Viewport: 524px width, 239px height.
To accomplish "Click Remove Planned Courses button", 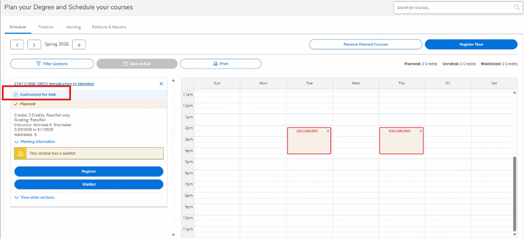I will point(365,44).
